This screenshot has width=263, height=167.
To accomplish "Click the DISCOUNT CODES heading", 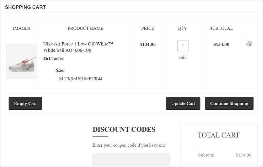I will [124, 129].
